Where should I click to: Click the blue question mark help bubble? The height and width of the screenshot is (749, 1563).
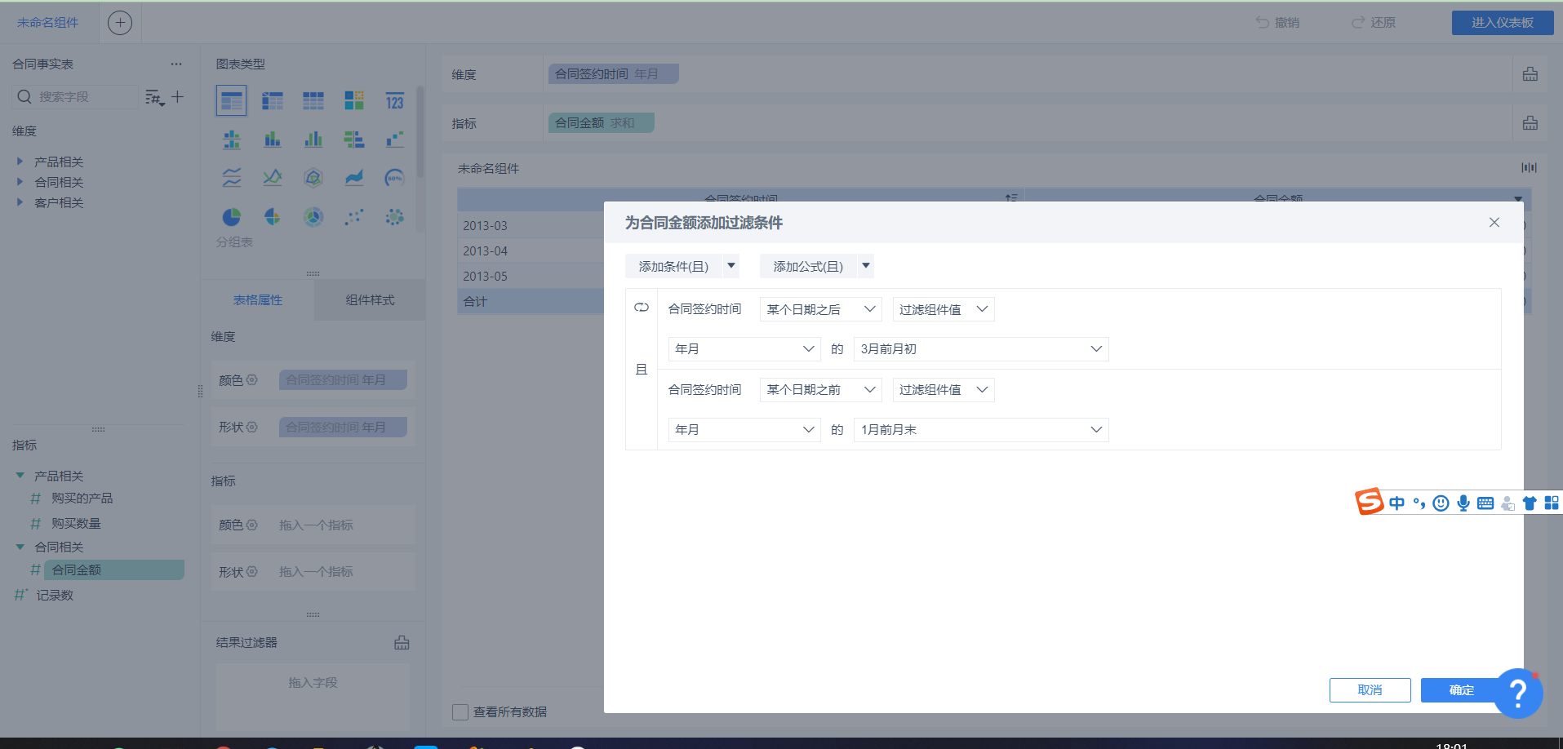(x=1518, y=694)
